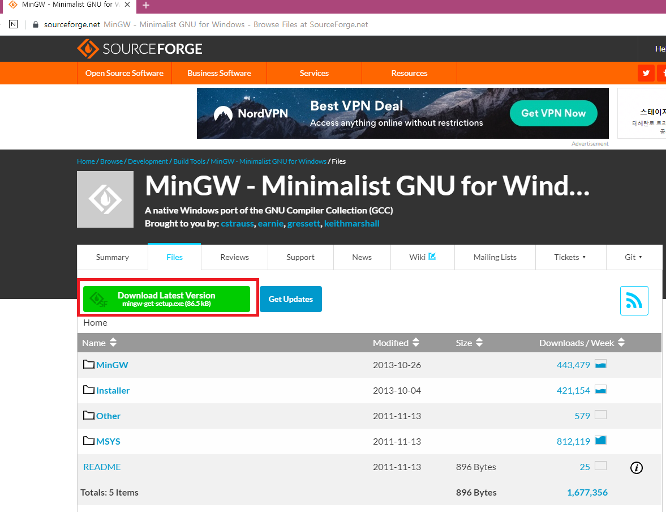
Task: Open the Installer folder link
Action: (113, 390)
